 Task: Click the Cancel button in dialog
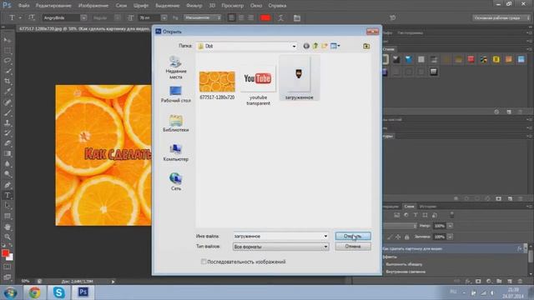tap(353, 247)
